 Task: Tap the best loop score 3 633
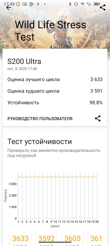[97, 79]
